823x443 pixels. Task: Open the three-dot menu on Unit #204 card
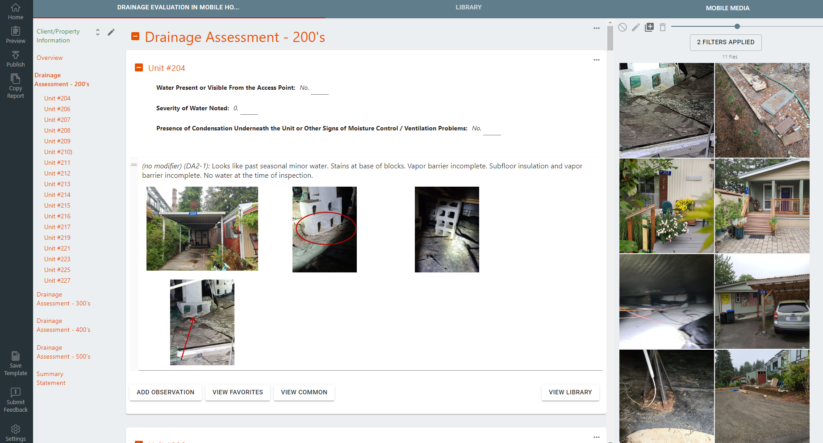point(597,59)
